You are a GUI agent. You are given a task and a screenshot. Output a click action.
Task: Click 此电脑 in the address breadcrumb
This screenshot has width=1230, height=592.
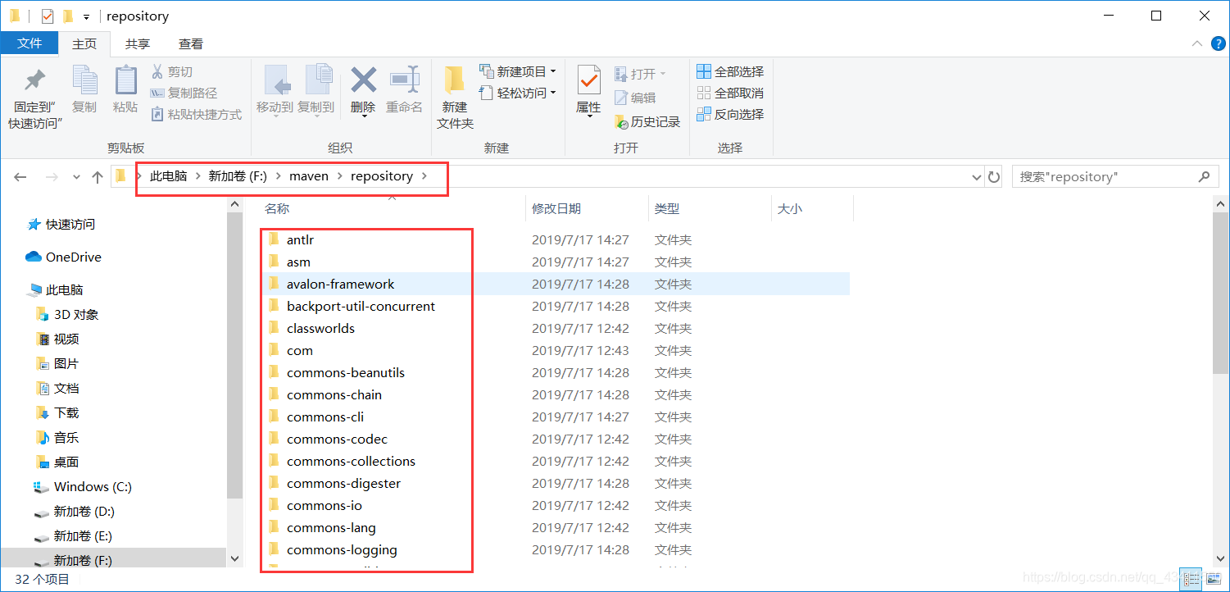169,176
